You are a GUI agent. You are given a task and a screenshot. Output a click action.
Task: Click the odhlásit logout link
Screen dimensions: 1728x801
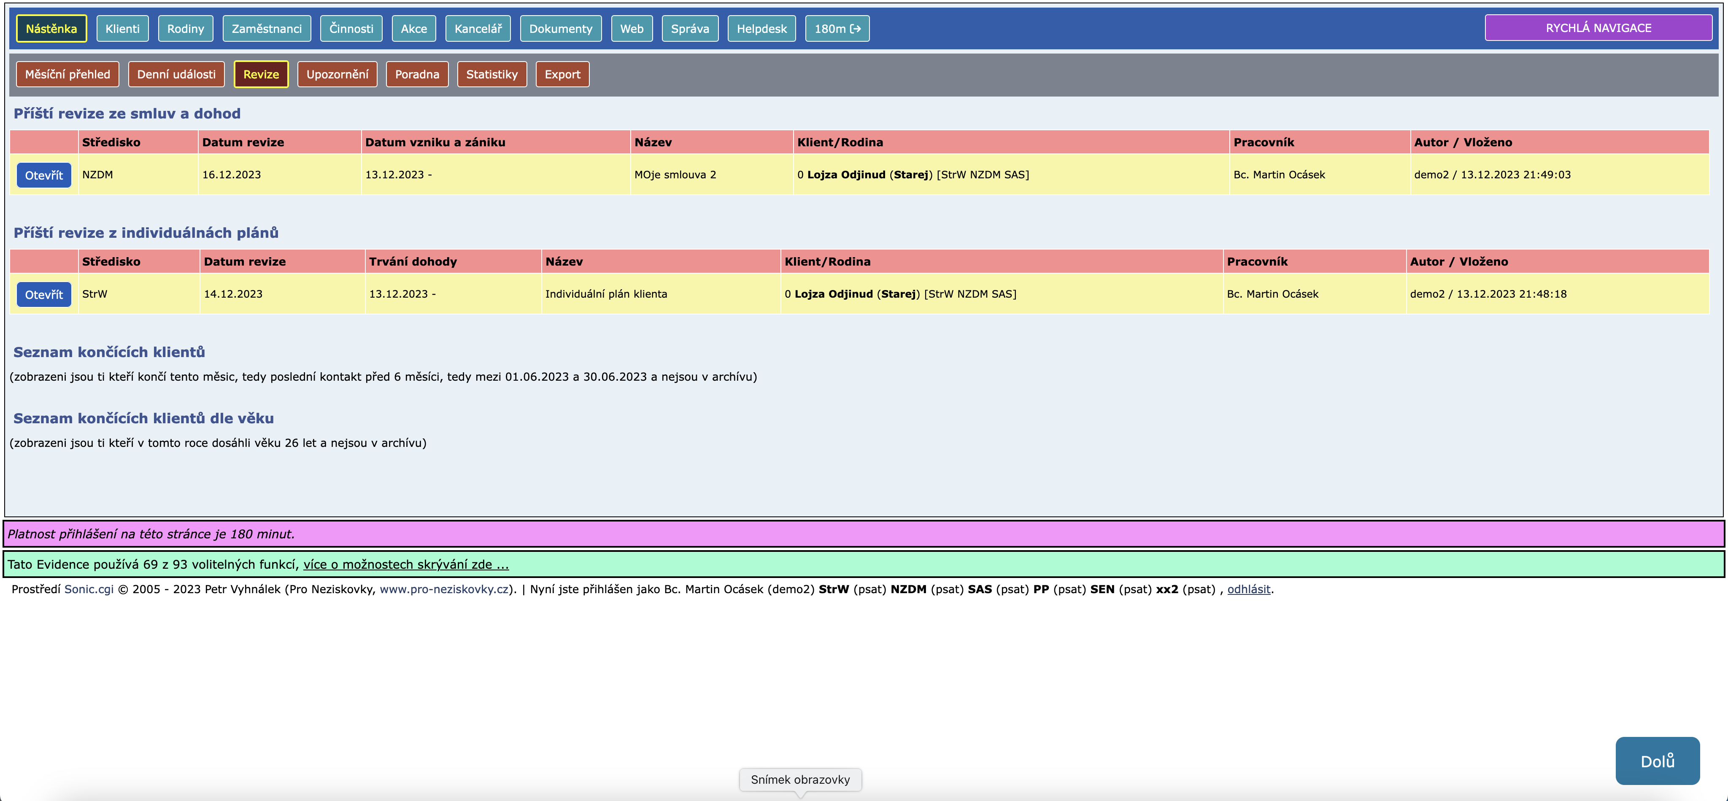pos(1248,589)
